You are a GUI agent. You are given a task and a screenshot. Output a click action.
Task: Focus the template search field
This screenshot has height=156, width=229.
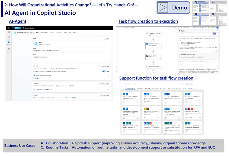click(153, 84)
